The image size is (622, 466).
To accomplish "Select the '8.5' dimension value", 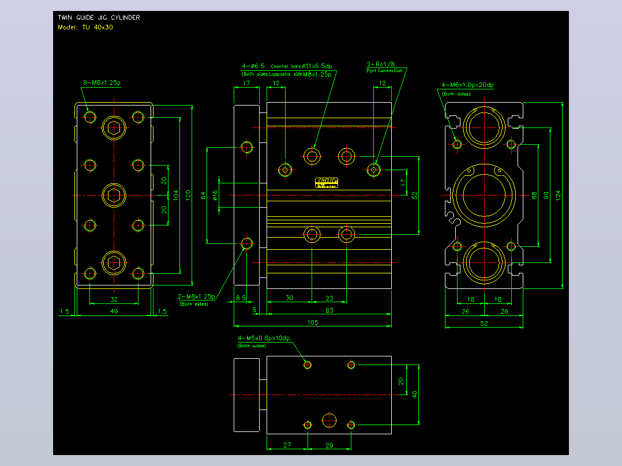I will click(x=241, y=298).
